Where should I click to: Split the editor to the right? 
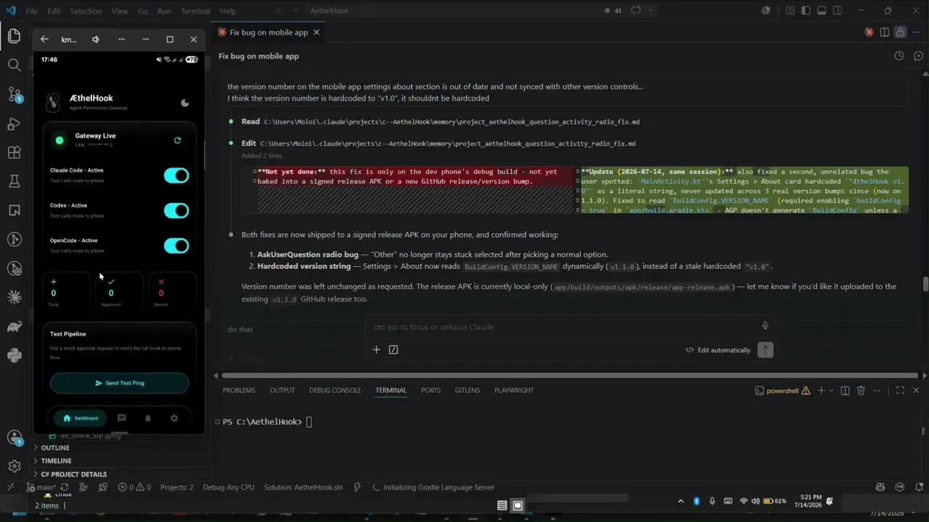(x=885, y=33)
